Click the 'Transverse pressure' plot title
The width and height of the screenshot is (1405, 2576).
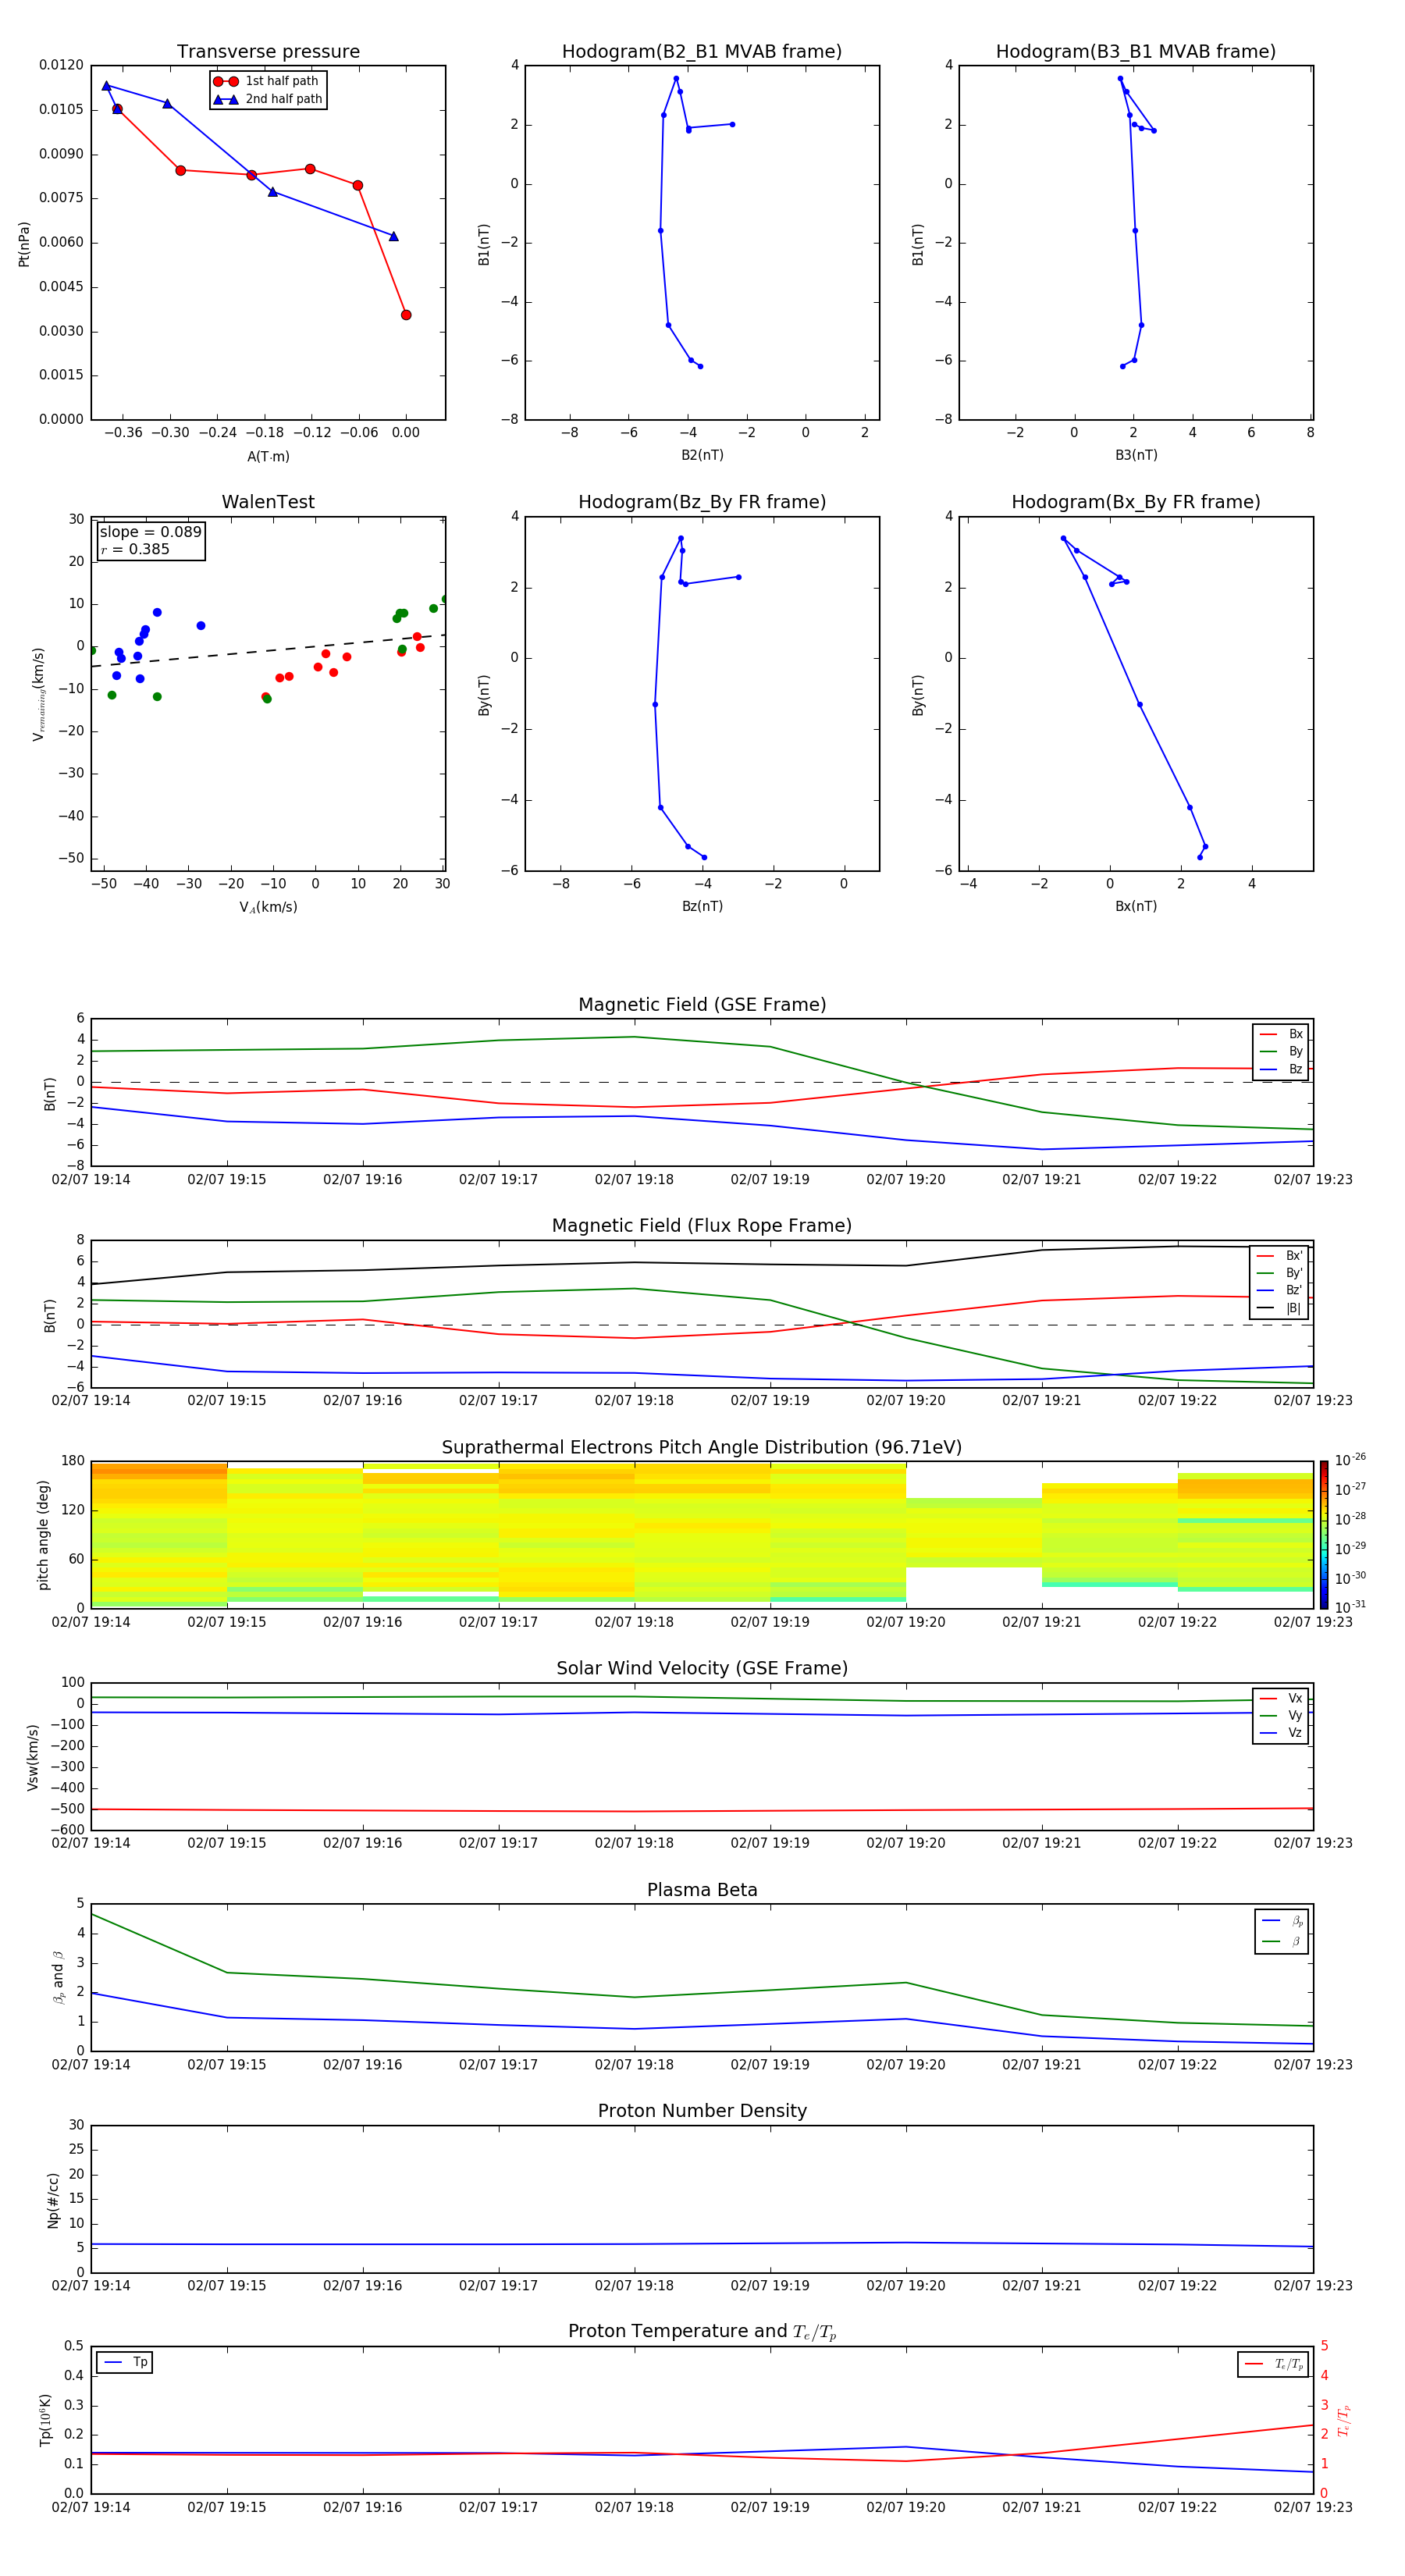pyautogui.click(x=268, y=52)
